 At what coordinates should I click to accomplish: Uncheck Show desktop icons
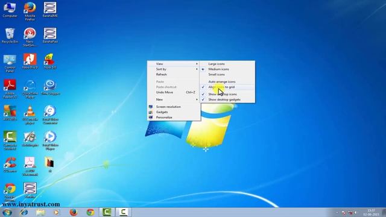227,94
